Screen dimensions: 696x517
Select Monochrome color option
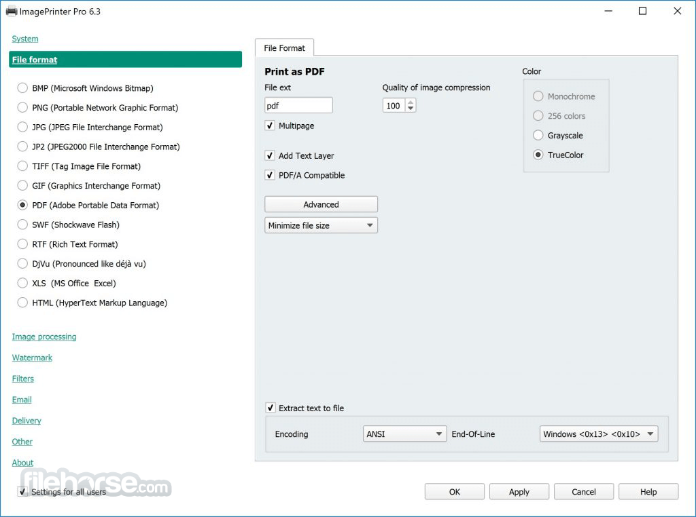(x=538, y=96)
